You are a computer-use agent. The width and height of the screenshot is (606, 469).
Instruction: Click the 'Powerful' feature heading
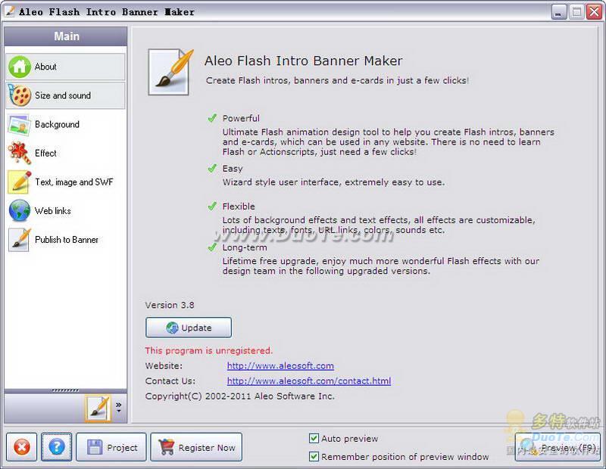click(241, 119)
